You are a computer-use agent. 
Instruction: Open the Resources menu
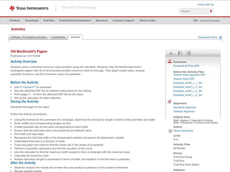pyautogui.click(x=102, y=20)
